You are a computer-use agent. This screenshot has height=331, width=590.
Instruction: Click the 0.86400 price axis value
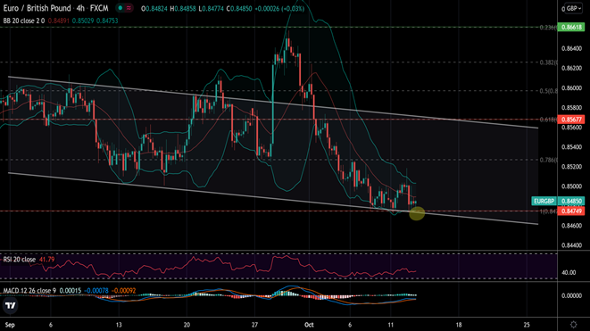(571, 48)
